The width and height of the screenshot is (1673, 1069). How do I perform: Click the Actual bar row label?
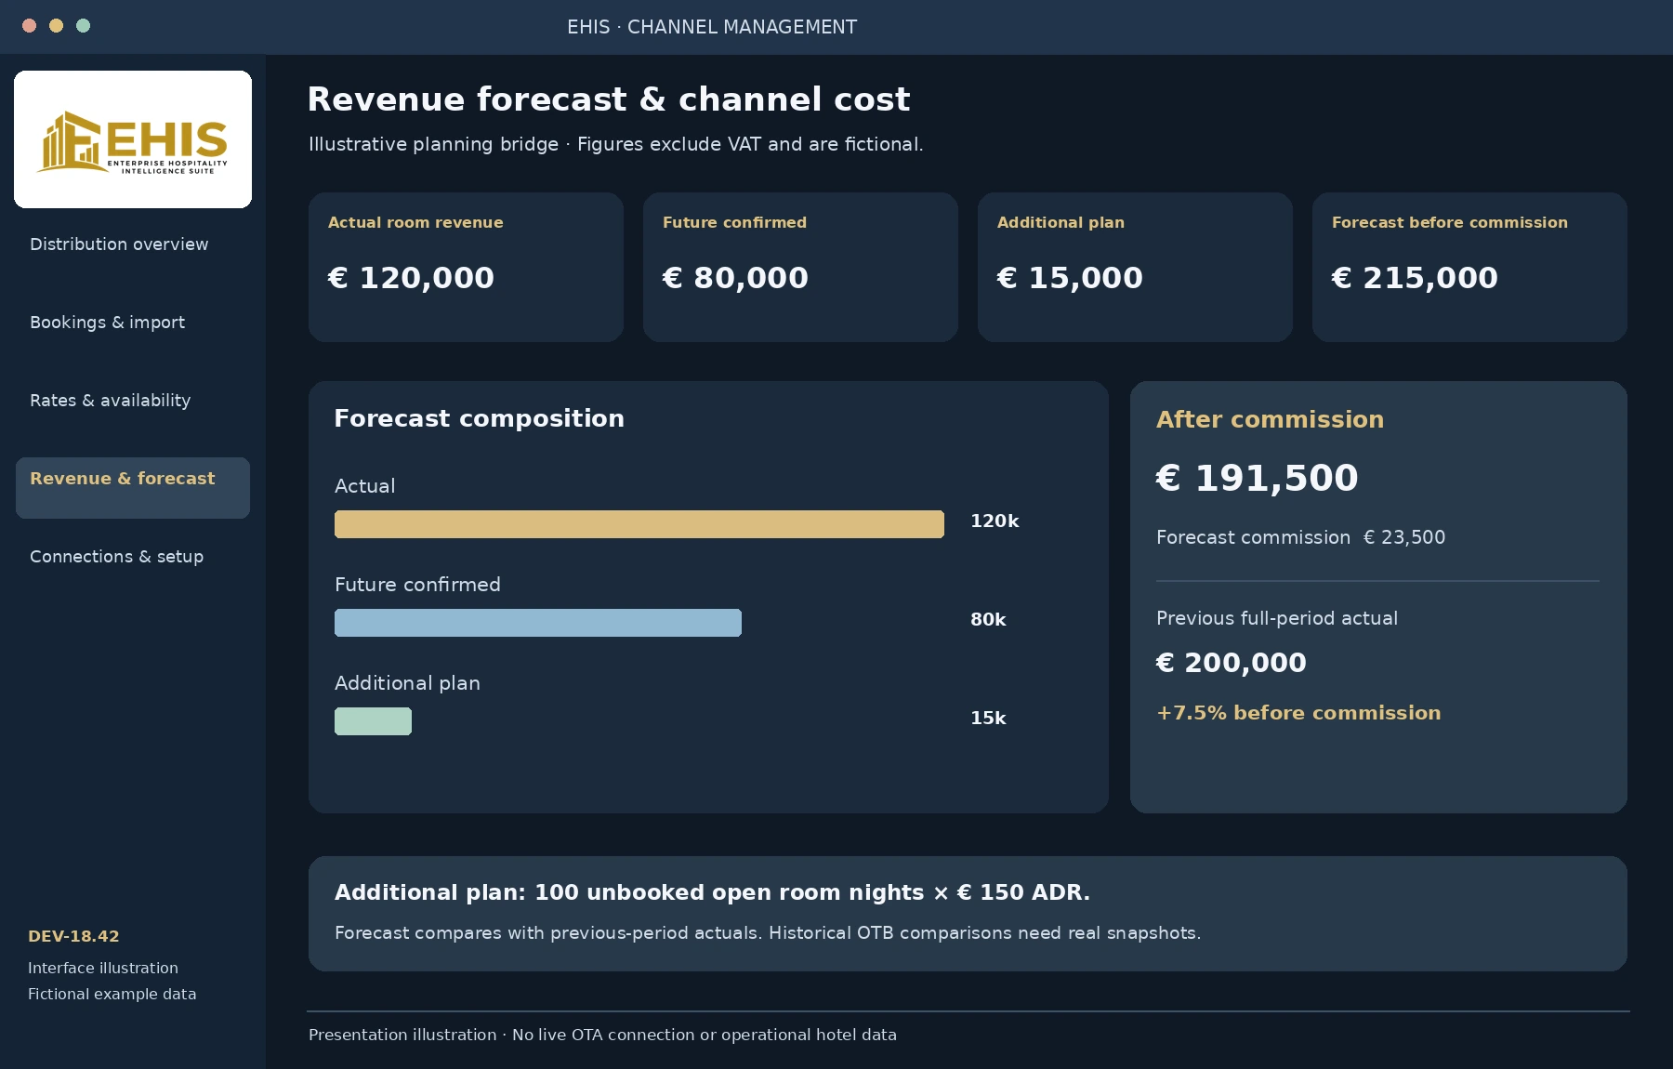coord(364,486)
